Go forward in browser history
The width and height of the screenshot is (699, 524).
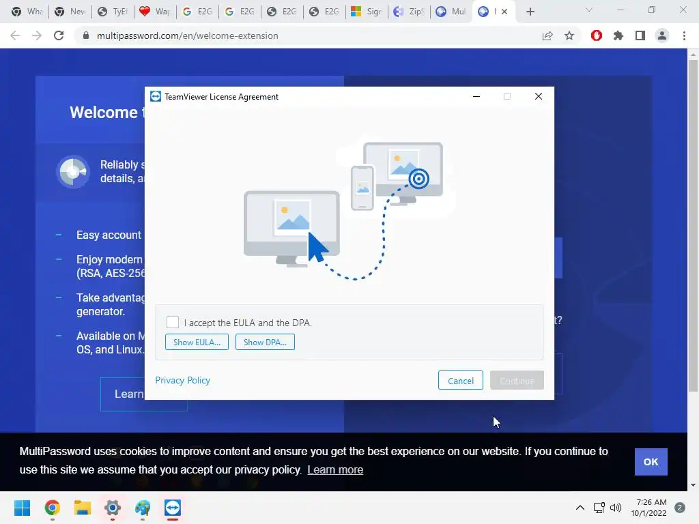37,35
